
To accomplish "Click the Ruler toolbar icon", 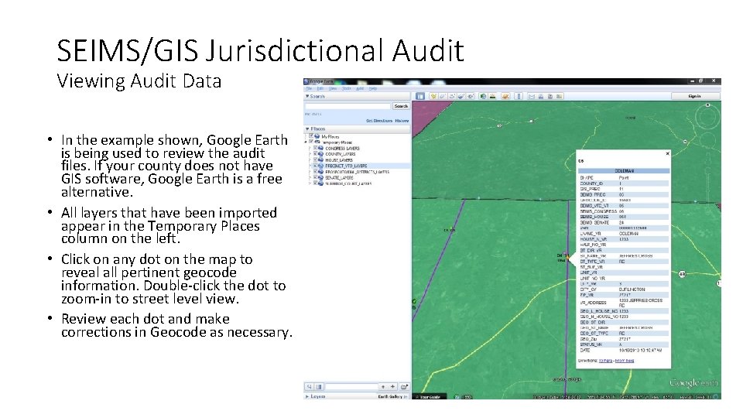I will click(x=519, y=96).
